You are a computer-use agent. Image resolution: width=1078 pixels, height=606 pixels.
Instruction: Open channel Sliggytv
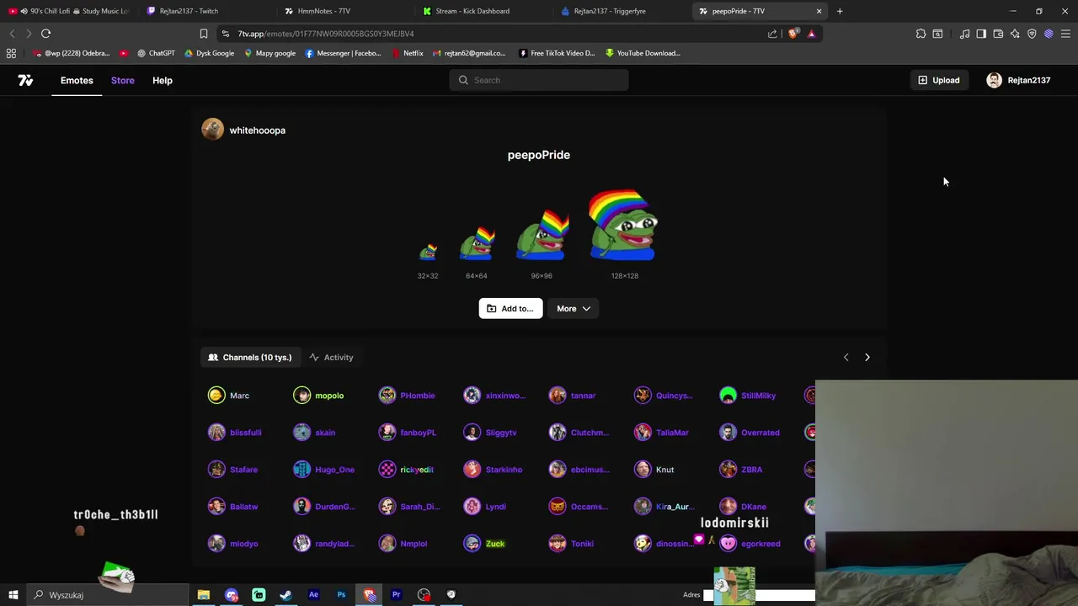[490, 433]
